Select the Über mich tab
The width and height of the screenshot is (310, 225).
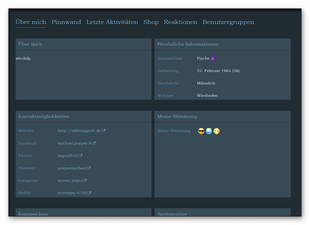(x=31, y=22)
